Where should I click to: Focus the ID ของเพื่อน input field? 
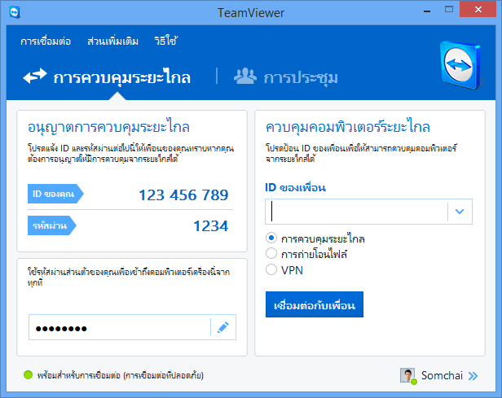coord(356,212)
